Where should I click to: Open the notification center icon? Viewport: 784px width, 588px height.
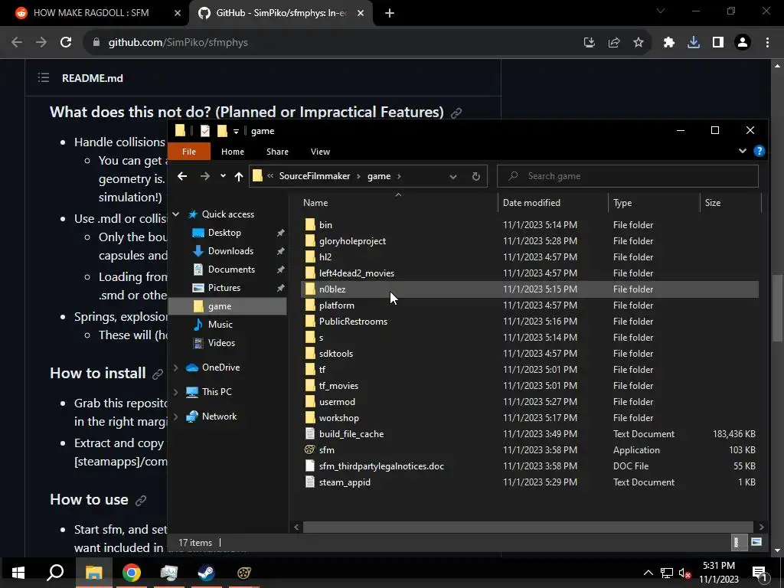[759, 573]
